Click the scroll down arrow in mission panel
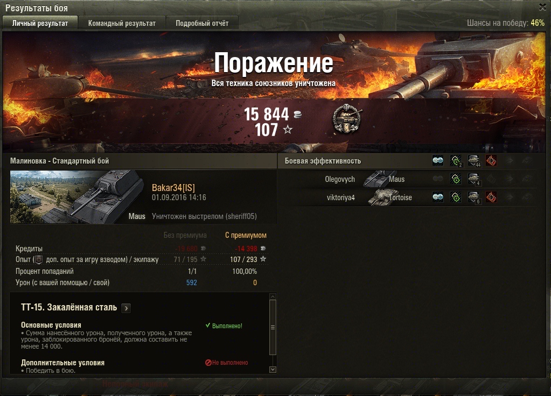The height and width of the screenshot is (396, 551). [x=273, y=369]
